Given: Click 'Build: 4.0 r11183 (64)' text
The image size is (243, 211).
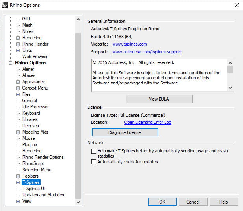Looking at the screenshot, I should coord(112,37).
